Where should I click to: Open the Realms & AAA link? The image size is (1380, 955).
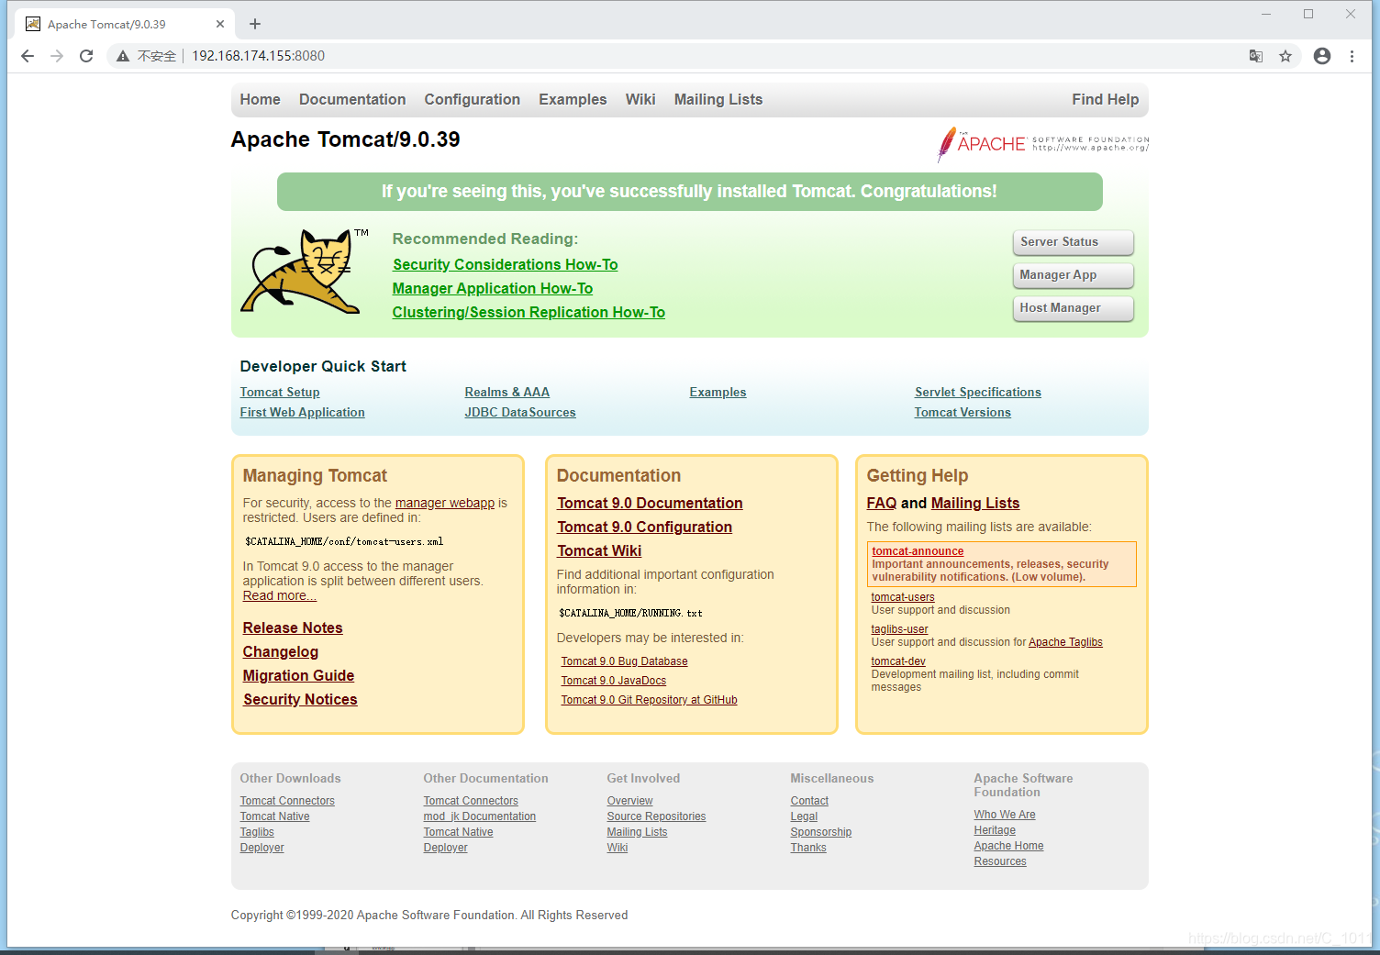[507, 392]
